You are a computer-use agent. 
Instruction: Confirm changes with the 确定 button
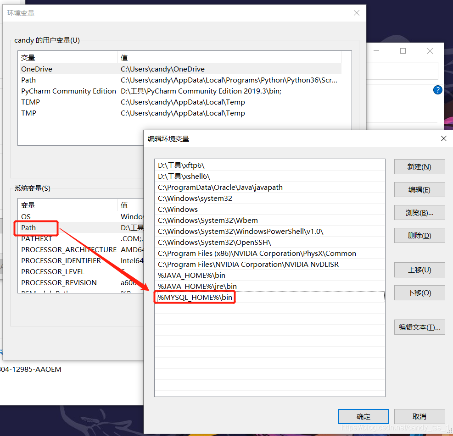[363, 416]
